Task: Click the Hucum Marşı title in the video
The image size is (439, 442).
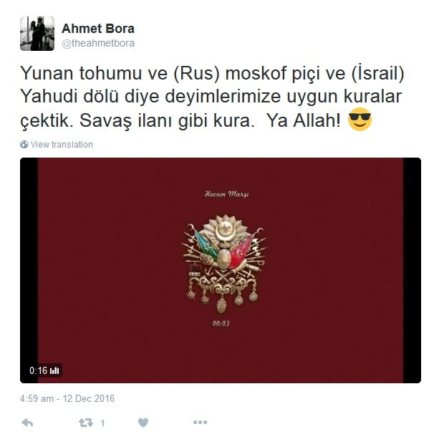Action: (226, 194)
